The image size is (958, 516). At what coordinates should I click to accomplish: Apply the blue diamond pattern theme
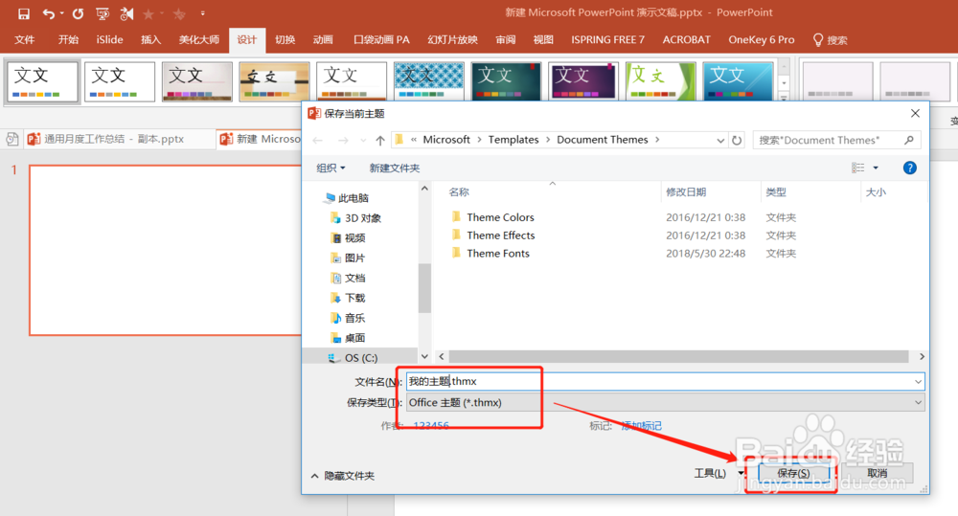coord(429,81)
